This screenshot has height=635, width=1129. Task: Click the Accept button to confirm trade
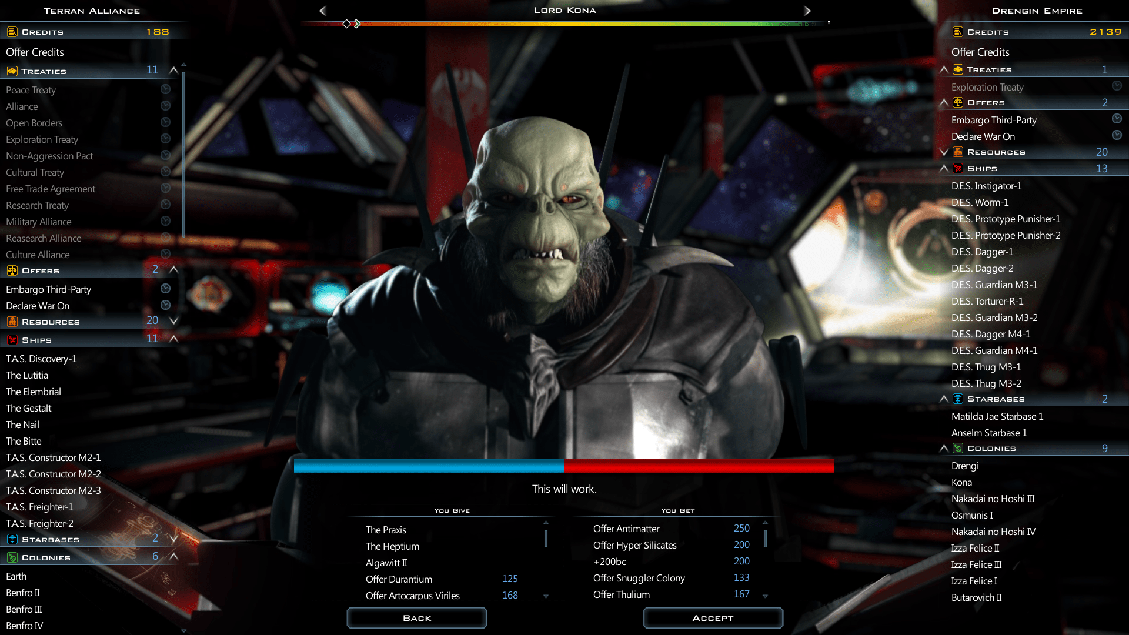(x=712, y=618)
